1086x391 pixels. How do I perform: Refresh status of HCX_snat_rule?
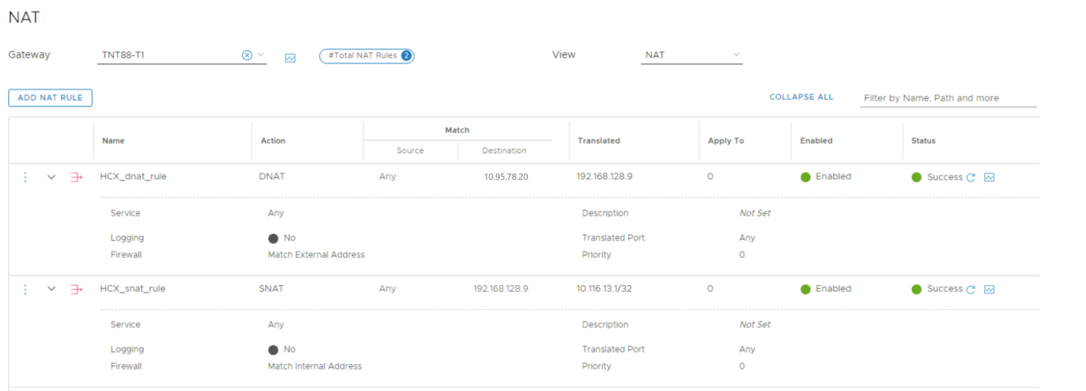pyautogui.click(x=970, y=290)
